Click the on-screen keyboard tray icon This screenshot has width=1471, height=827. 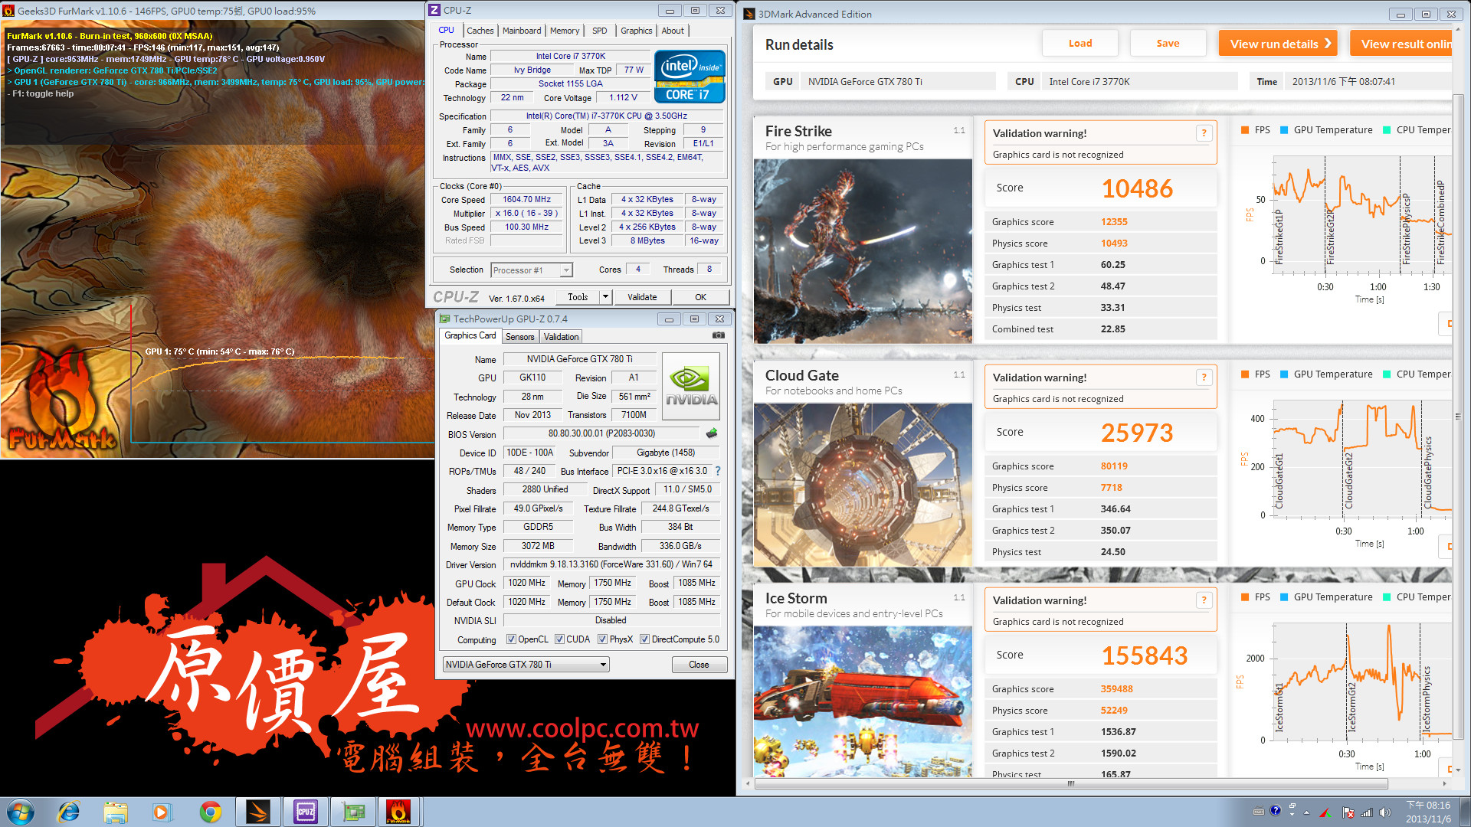[1259, 812]
